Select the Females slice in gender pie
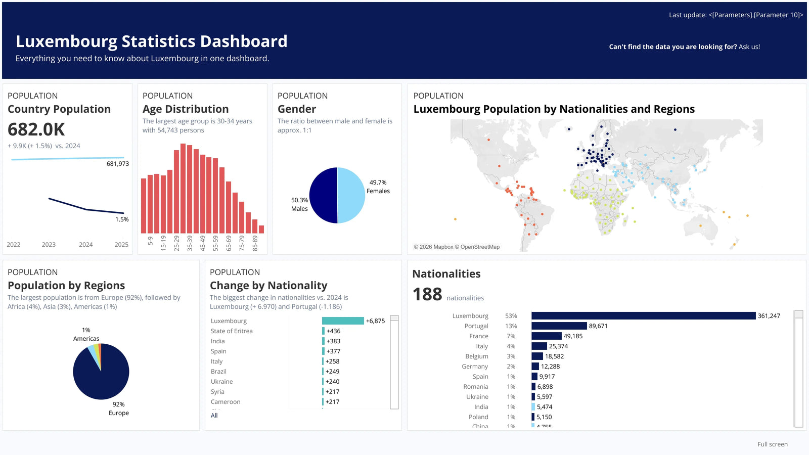This screenshot has height=455, width=809. [351, 195]
